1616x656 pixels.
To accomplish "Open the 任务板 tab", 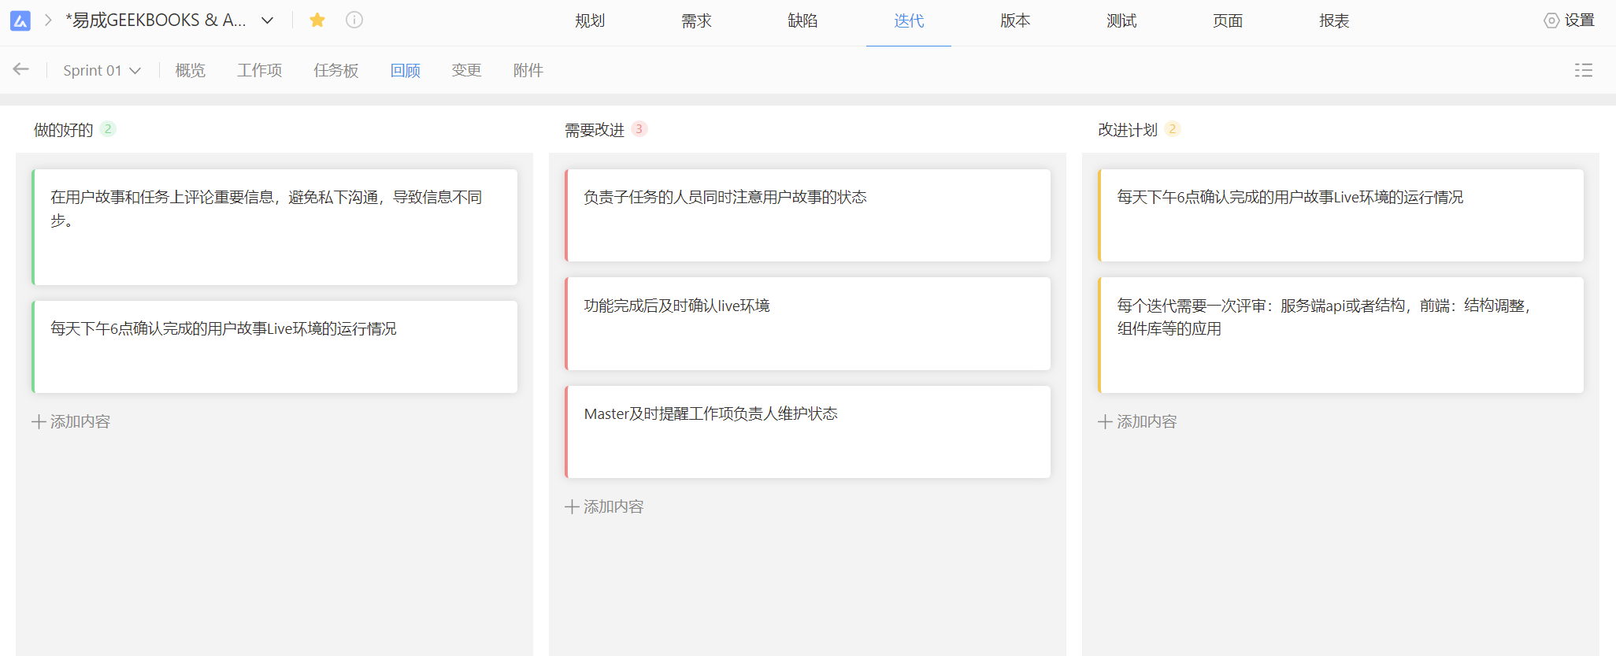I will tap(335, 70).
